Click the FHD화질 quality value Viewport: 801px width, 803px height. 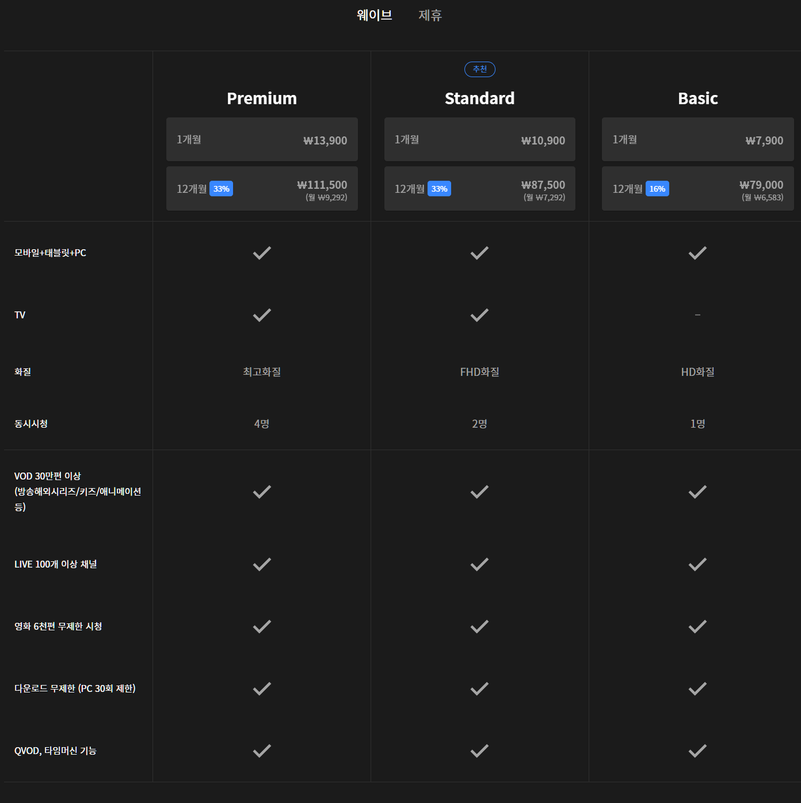click(480, 372)
